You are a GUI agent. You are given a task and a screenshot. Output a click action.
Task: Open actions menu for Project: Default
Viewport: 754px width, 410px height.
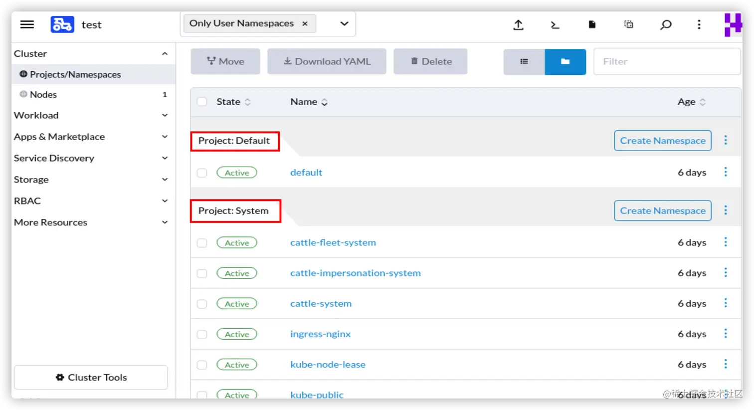coord(726,140)
